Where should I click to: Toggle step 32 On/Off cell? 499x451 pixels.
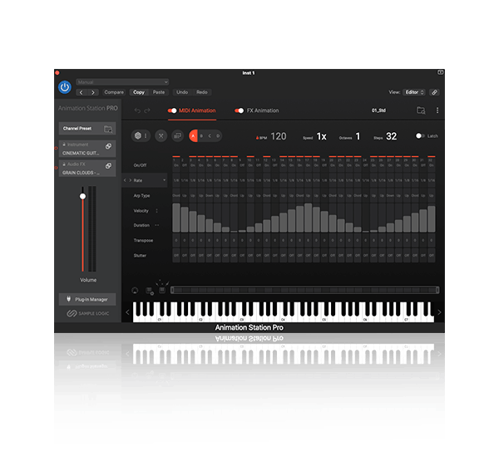431,165
